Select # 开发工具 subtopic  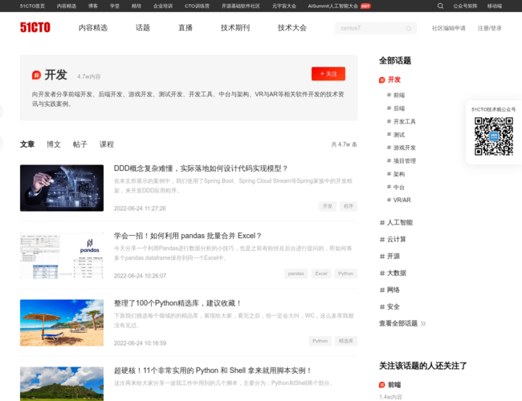401,122
